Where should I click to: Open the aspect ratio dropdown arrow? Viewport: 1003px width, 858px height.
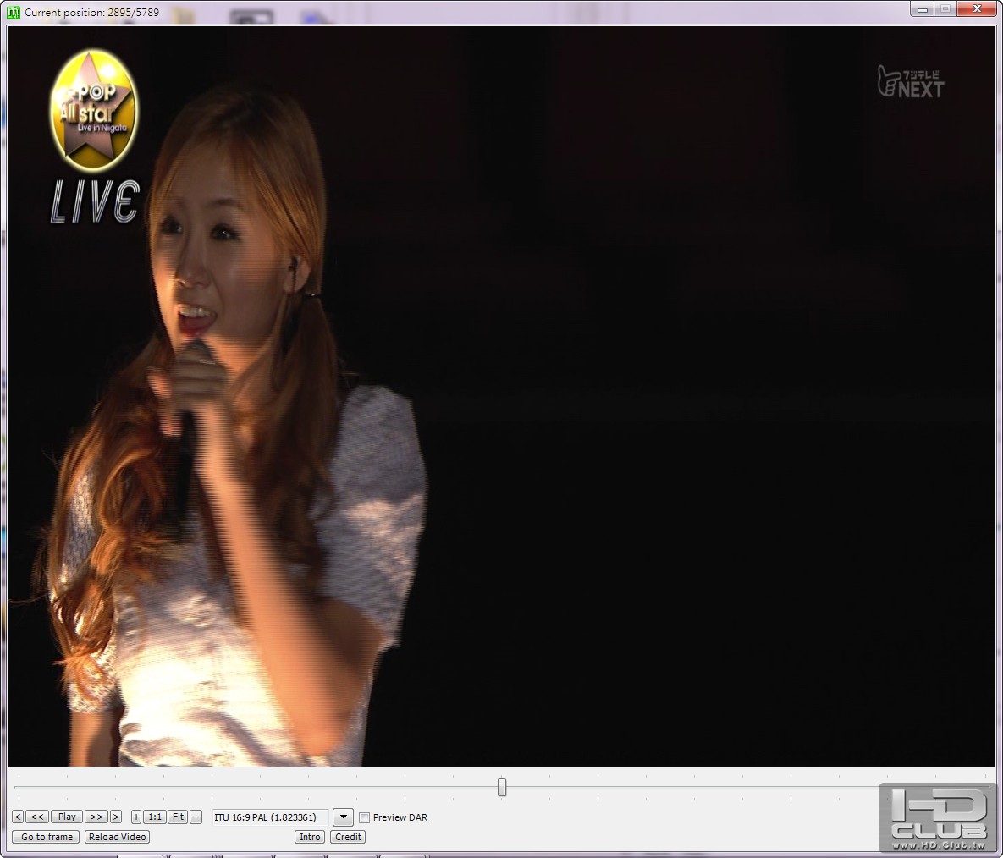coord(344,817)
